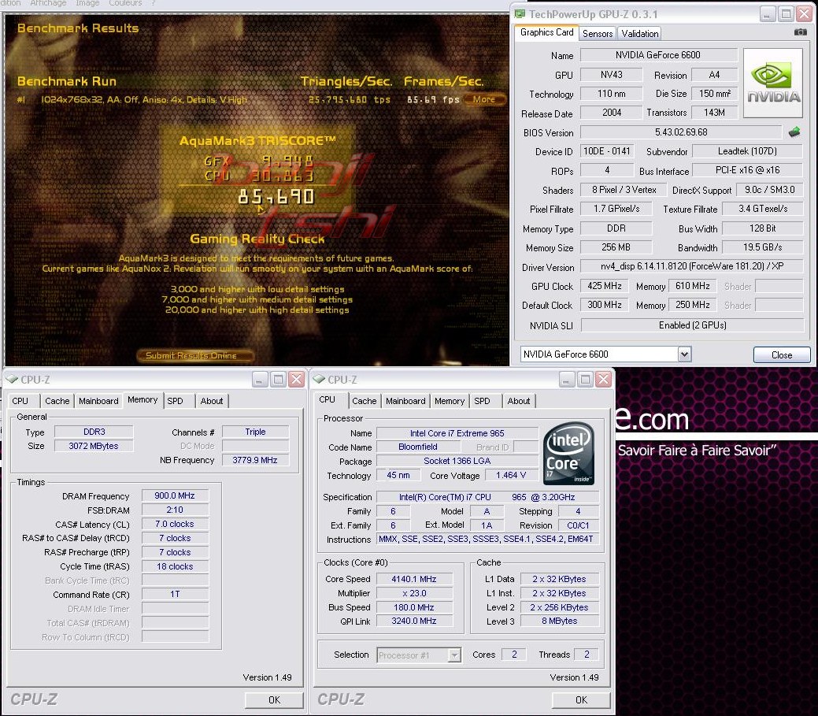Click the NVIDIA SLI Enabled (2 GPUs) field
This screenshot has width=818, height=716.
tap(692, 325)
